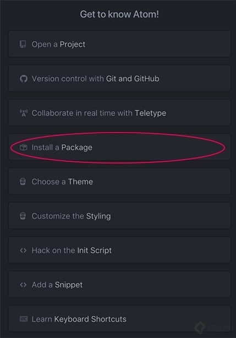Expand the Choose a Theme card
Screen dimensions: 236x338
coord(119,182)
